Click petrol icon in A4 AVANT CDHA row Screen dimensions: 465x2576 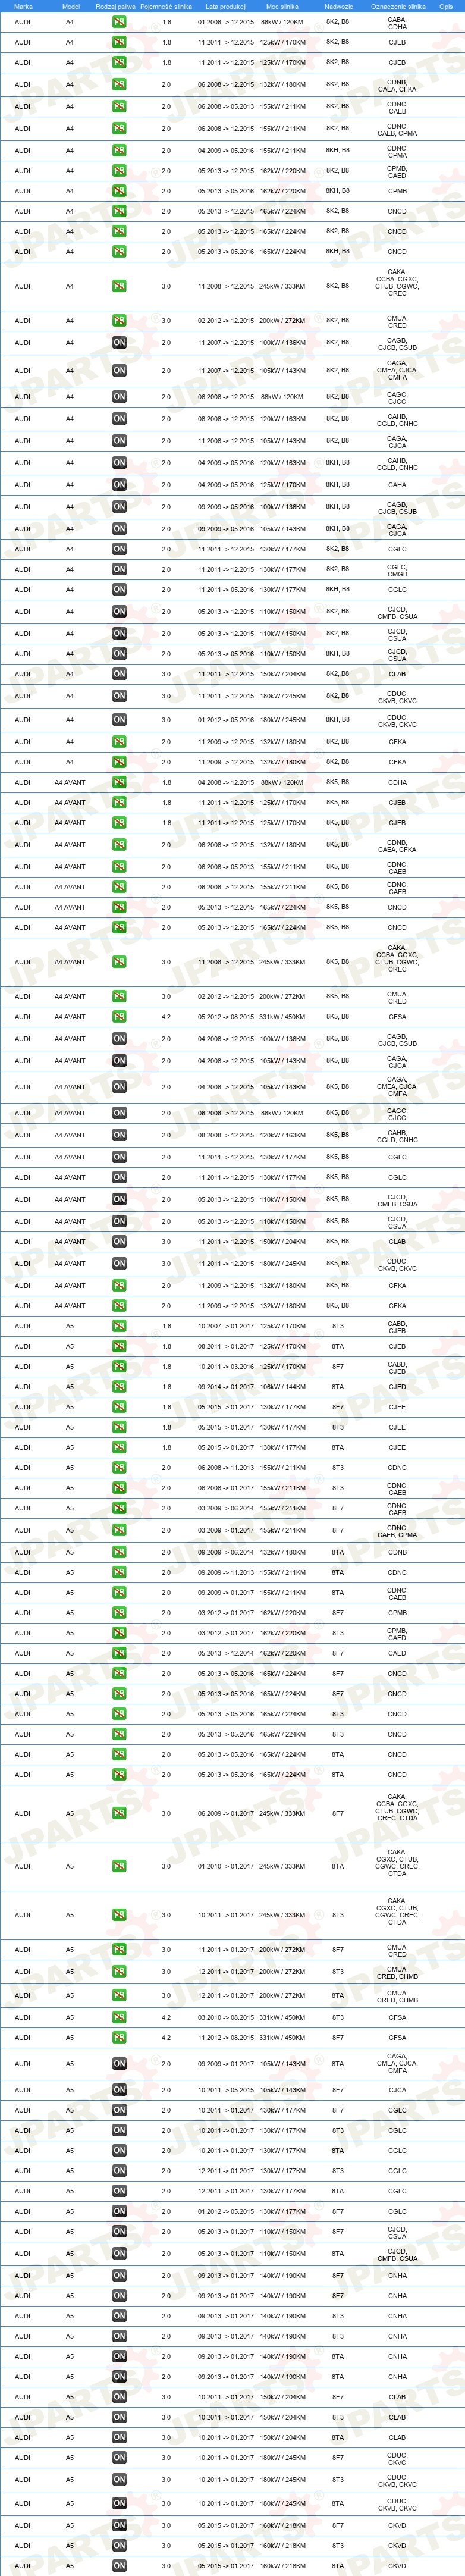point(119,783)
